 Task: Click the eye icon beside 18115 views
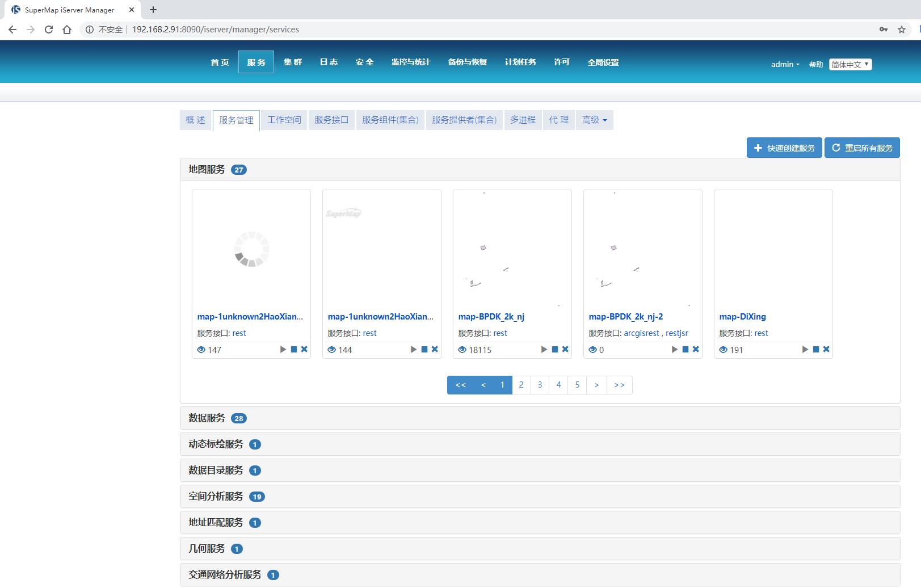[x=462, y=350]
